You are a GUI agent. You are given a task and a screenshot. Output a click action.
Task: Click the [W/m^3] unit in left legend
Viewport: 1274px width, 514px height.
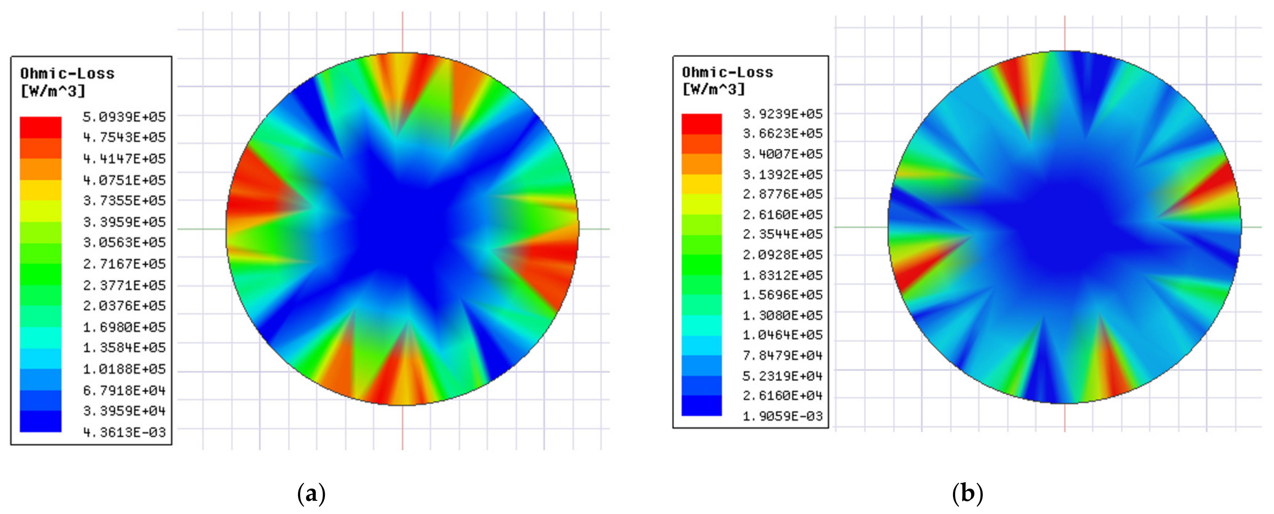pos(53,91)
